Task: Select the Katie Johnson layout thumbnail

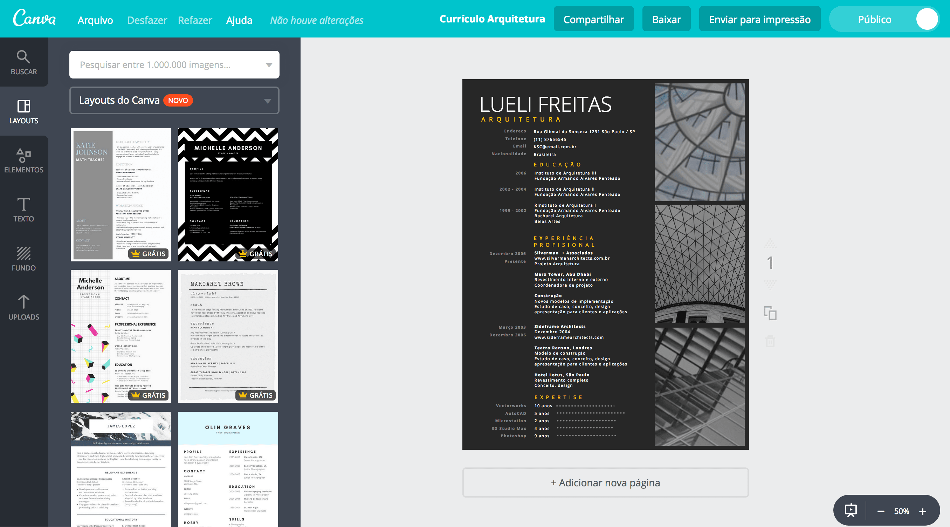Action: point(121,195)
